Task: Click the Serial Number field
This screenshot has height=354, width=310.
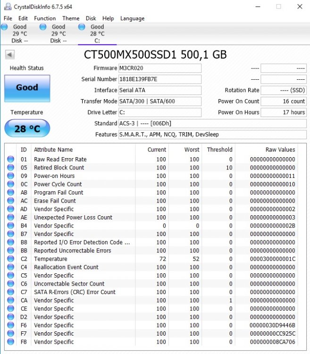Action: pos(160,79)
